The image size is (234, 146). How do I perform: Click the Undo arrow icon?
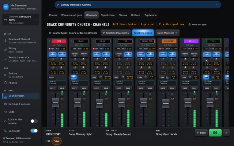pos(5,112)
